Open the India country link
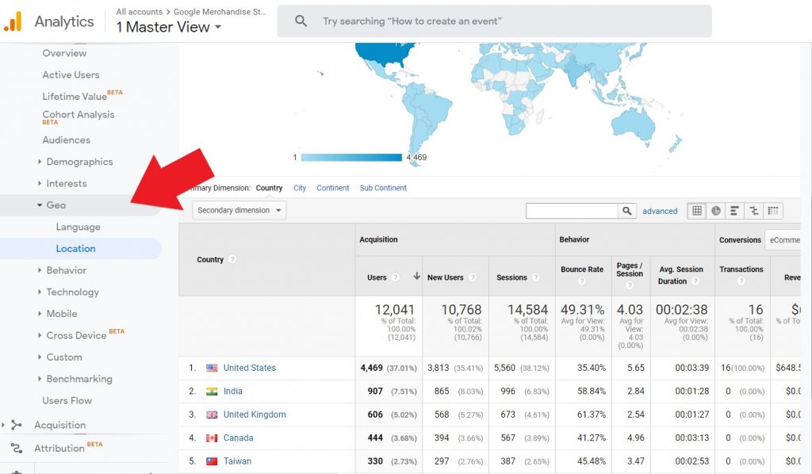This screenshot has width=812, height=474. [233, 392]
